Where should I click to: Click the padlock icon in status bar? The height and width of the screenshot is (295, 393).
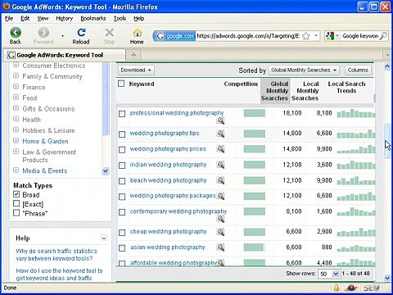337,288
